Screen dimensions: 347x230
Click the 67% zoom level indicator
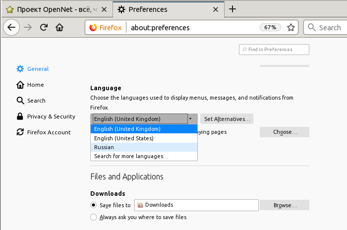pyautogui.click(x=270, y=28)
